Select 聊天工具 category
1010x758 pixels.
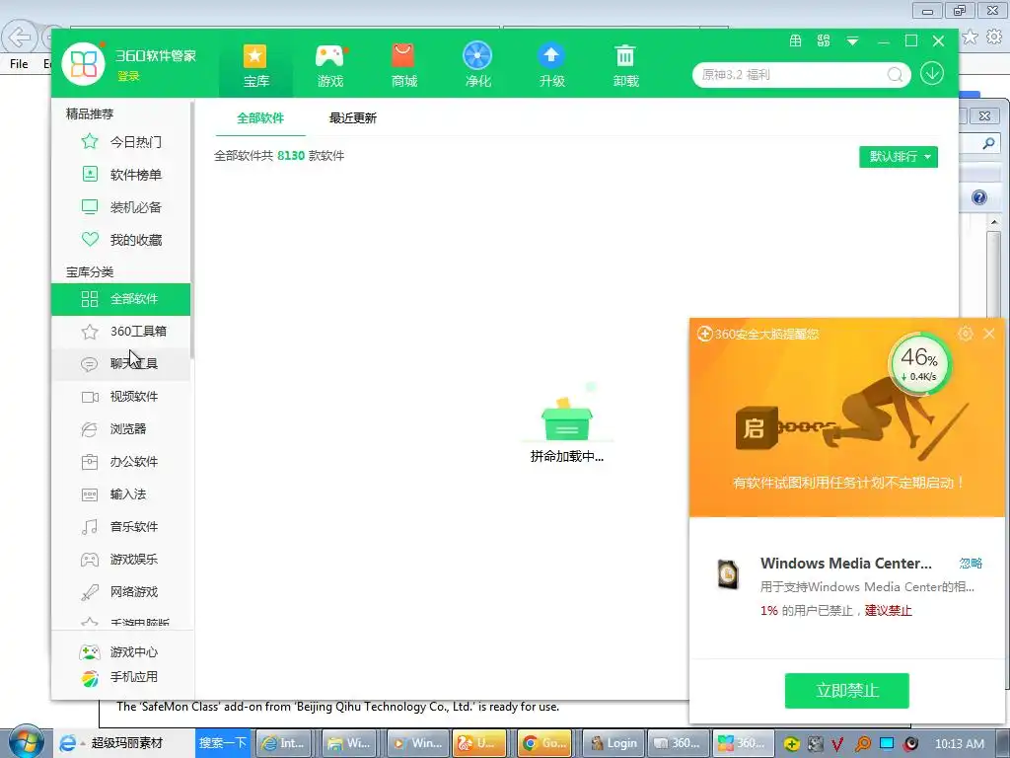coord(121,363)
